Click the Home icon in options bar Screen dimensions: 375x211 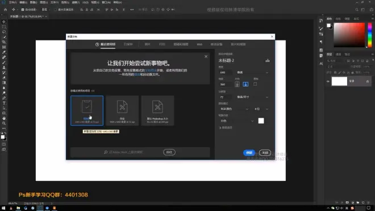click(6, 10)
